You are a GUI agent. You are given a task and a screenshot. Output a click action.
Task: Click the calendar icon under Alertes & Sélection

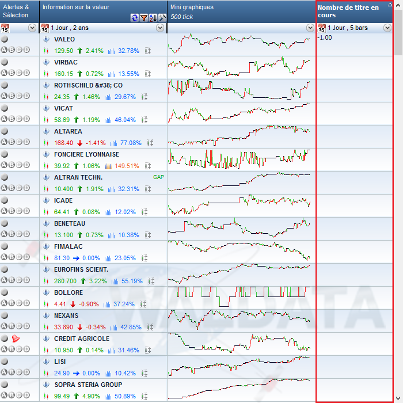5,28
